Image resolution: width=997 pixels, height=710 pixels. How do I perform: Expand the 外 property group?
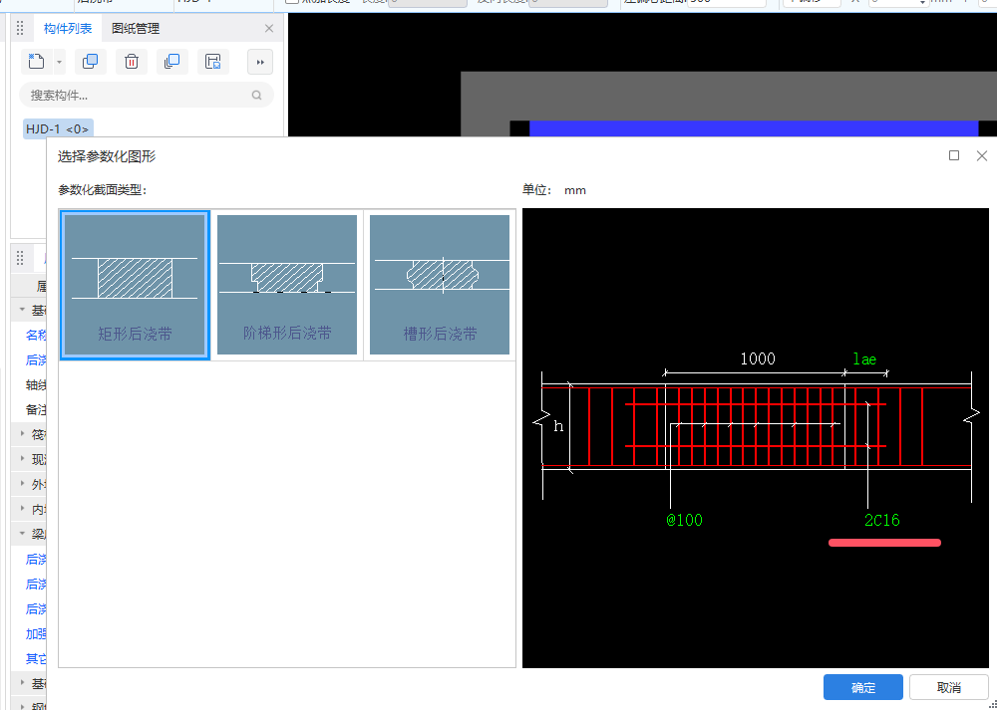pos(22,484)
